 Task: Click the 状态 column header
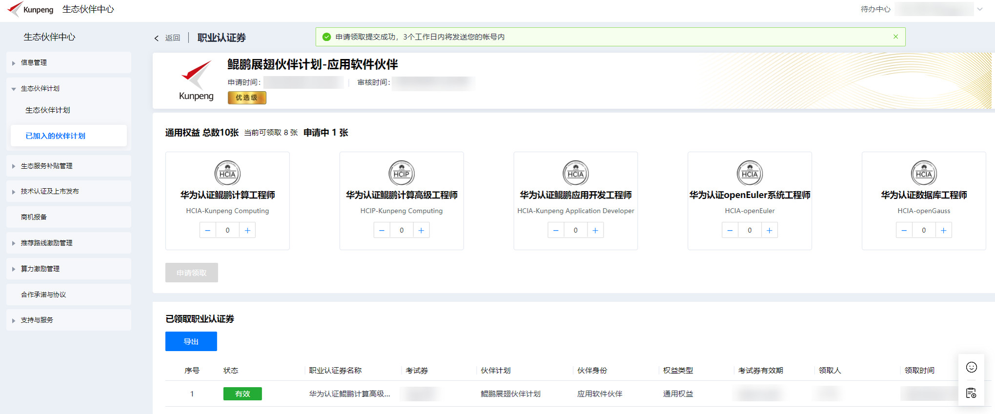coord(231,371)
